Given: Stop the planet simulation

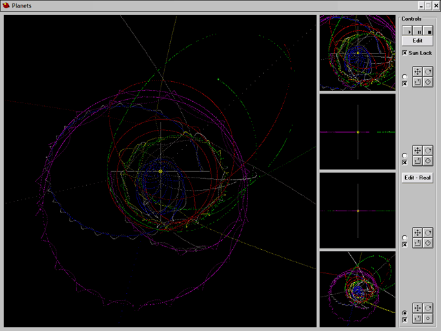Looking at the screenshot, I should click(x=428, y=31).
